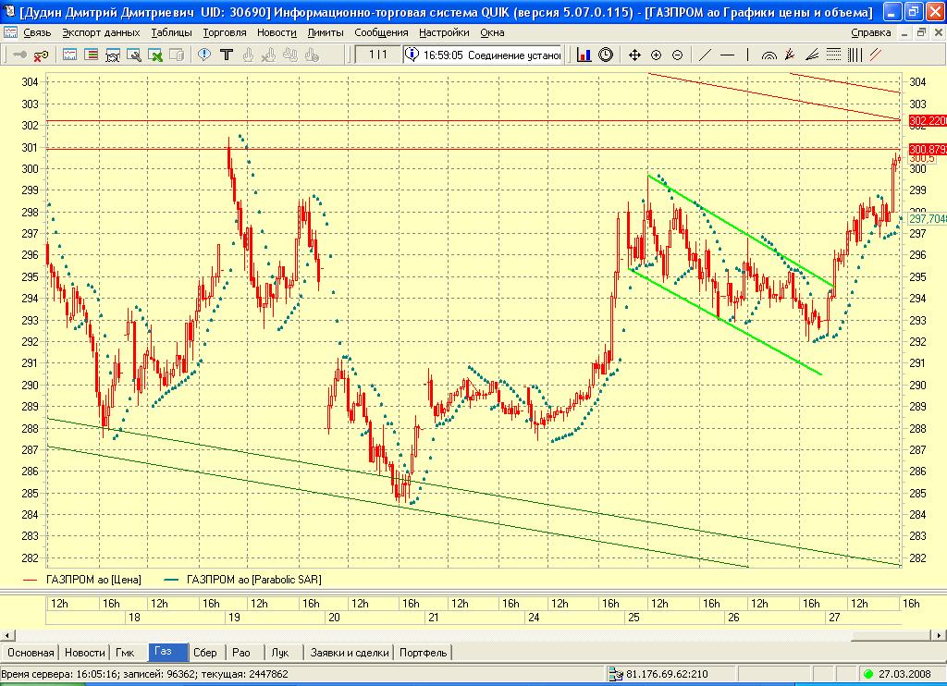Open the Связь menu
The height and width of the screenshot is (686, 947).
[x=37, y=32]
